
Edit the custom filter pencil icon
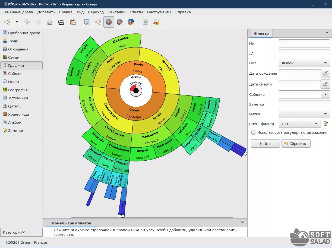point(326,124)
